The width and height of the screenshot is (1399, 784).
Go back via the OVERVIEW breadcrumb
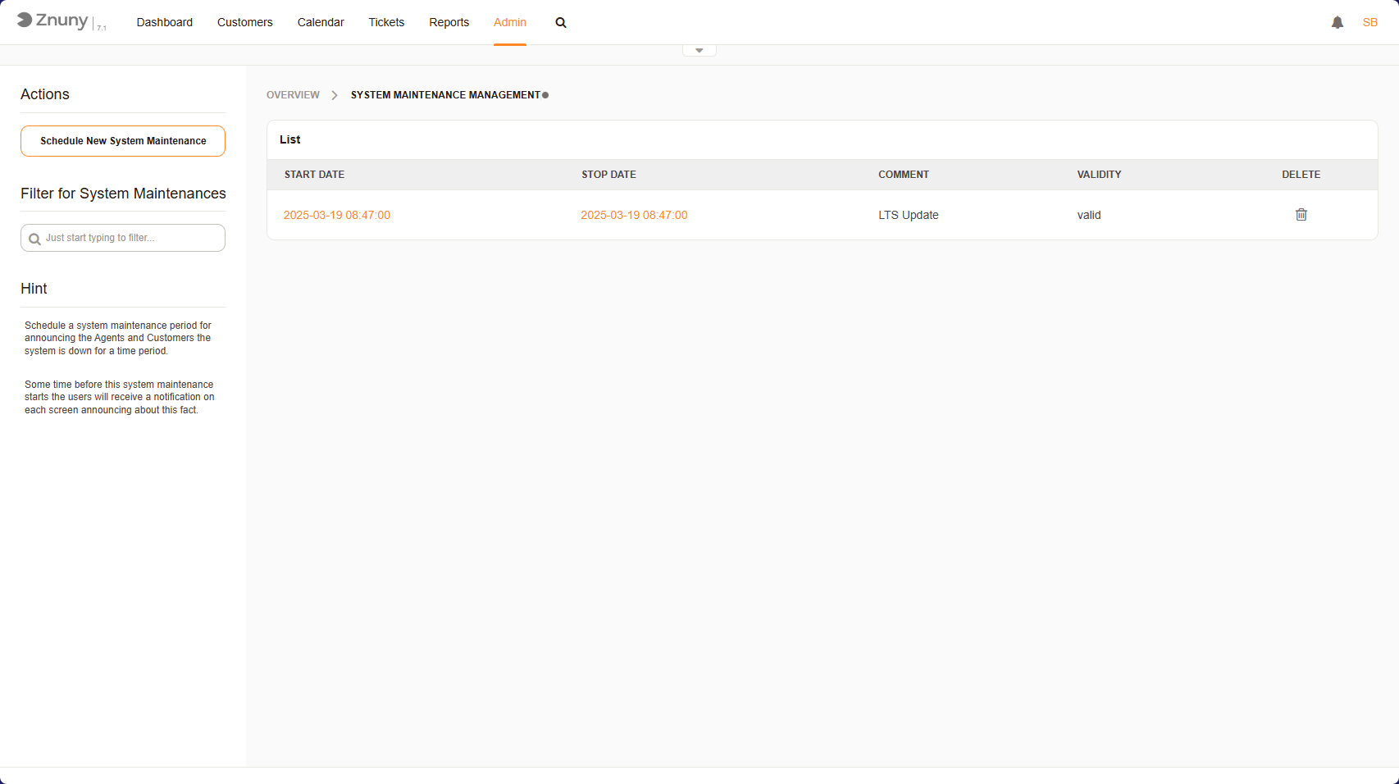tap(293, 94)
